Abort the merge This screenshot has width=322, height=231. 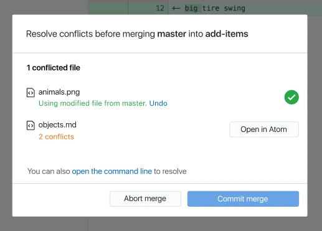click(x=145, y=199)
